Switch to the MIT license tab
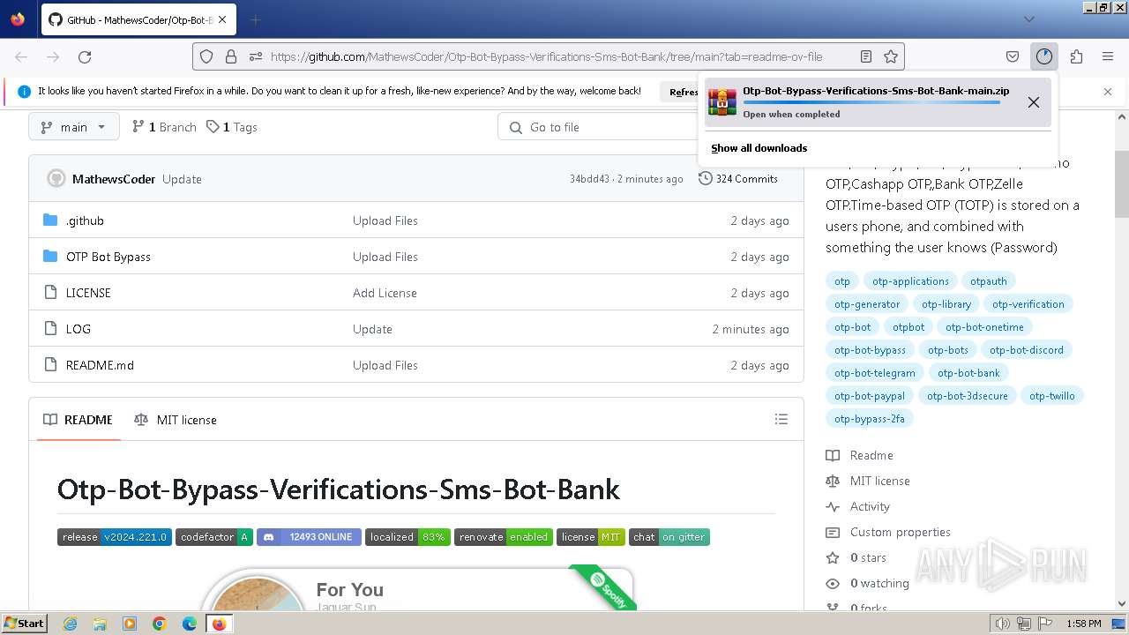The width and height of the screenshot is (1129, 635). [x=176, y=420]
